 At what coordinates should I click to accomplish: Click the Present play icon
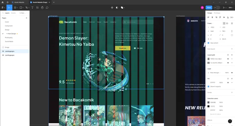pos(224,8)
